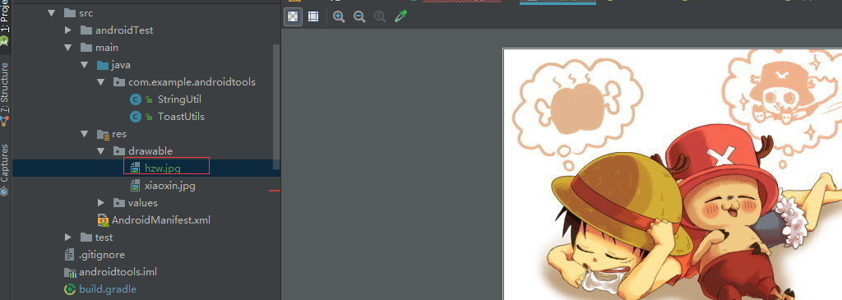This screenshot has width=842, height=300.
Task: Click the src folder icon
Action: click(x=70, y=13)
